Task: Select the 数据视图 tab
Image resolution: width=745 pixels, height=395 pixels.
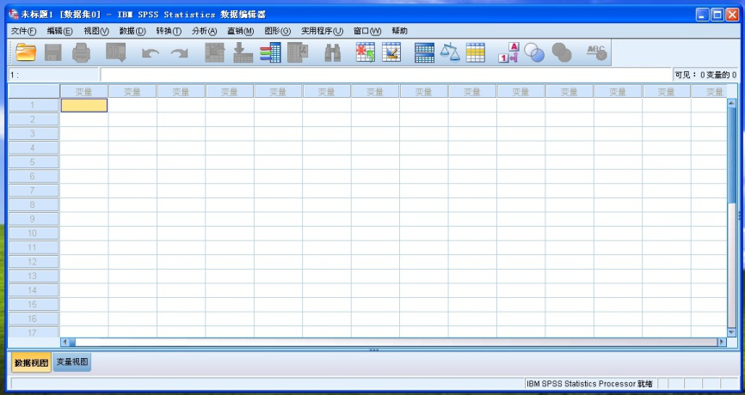Action: click(31, 362)
